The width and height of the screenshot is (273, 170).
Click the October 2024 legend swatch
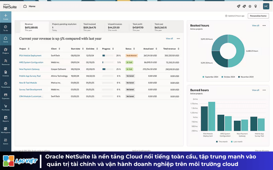tap(222, 77)
